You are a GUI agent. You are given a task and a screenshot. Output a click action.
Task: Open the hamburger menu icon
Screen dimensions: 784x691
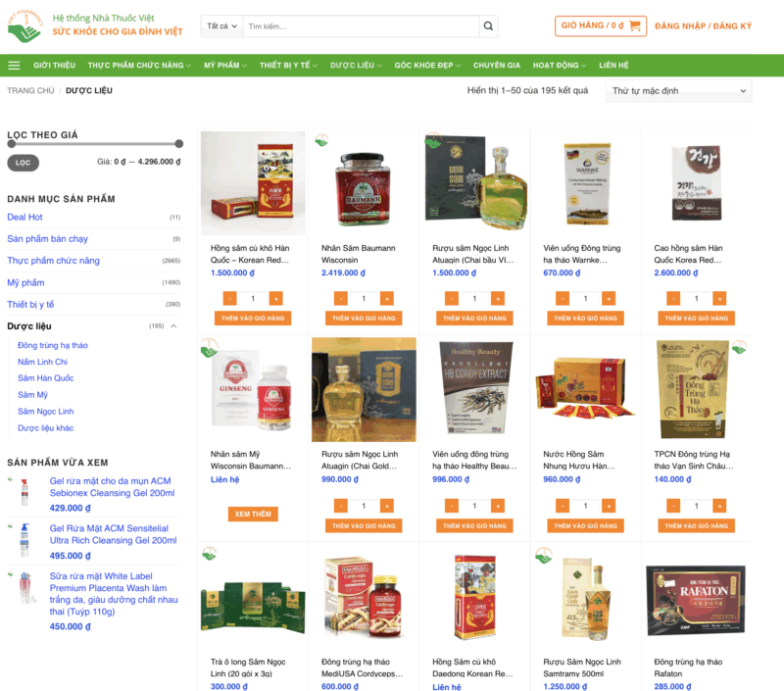pyautogui.click(x=14, y=65)
